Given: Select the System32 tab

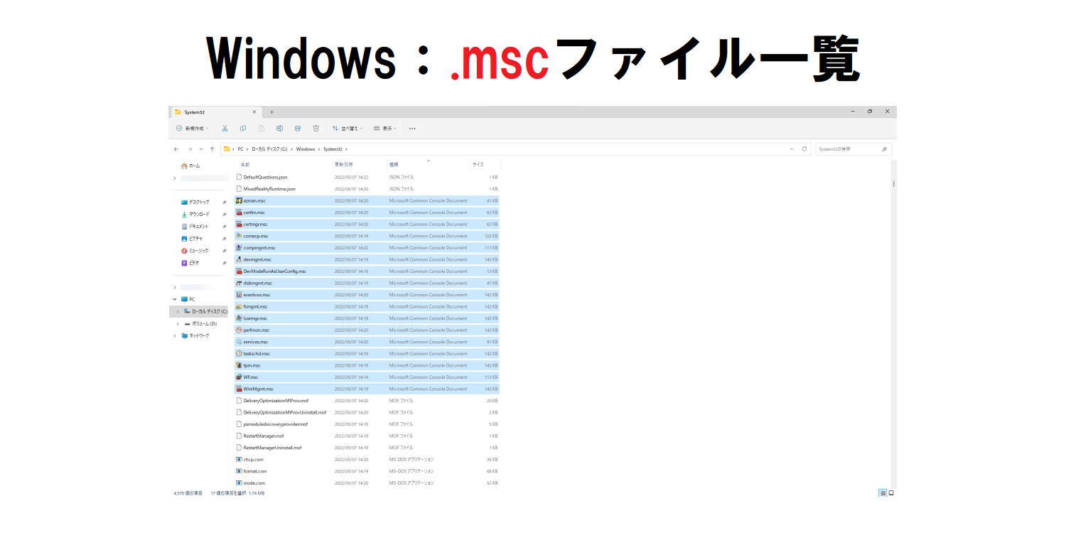Looking at the screenshot, I should point(213,112).
